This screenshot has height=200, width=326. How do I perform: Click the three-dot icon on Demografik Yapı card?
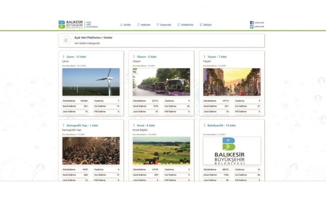tap(63, 125)
